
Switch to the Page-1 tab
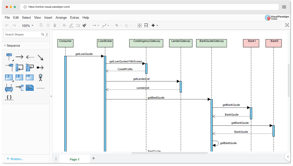(x=74, y=159)
